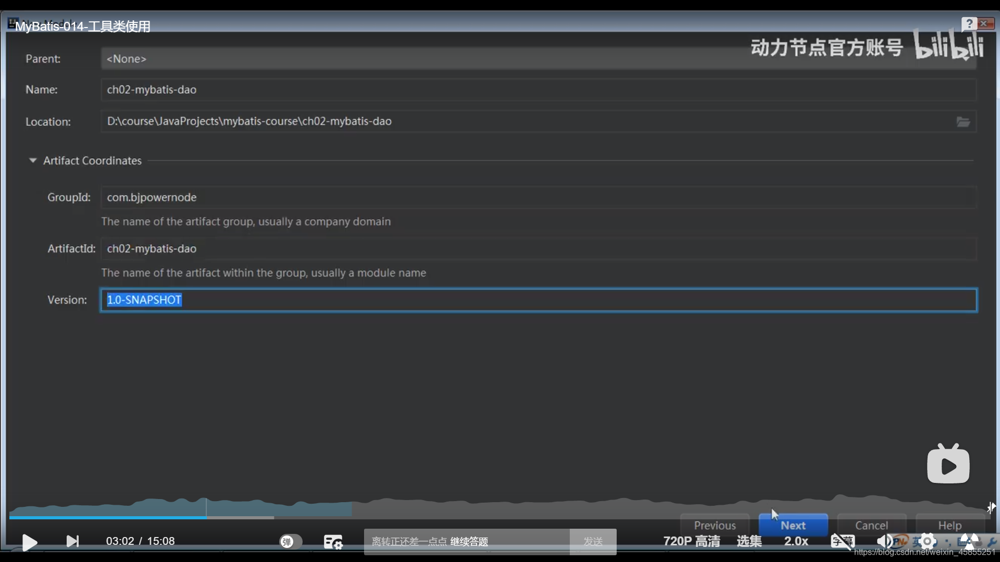Click the subtitle toggle icon

pyautogui.click(x=843, y=541)
